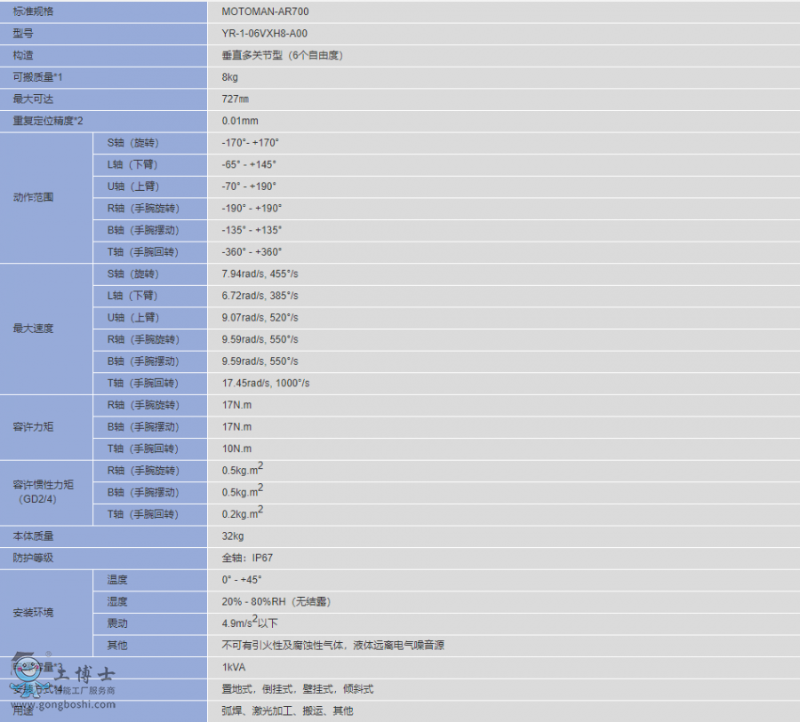Select the -170°- +170° S-axis range

(x=250, y=143)
